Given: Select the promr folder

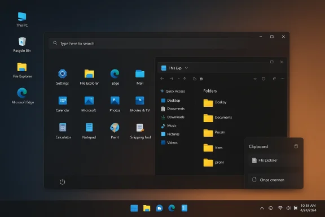Looking at the screenshot, I should coord(214,163).
